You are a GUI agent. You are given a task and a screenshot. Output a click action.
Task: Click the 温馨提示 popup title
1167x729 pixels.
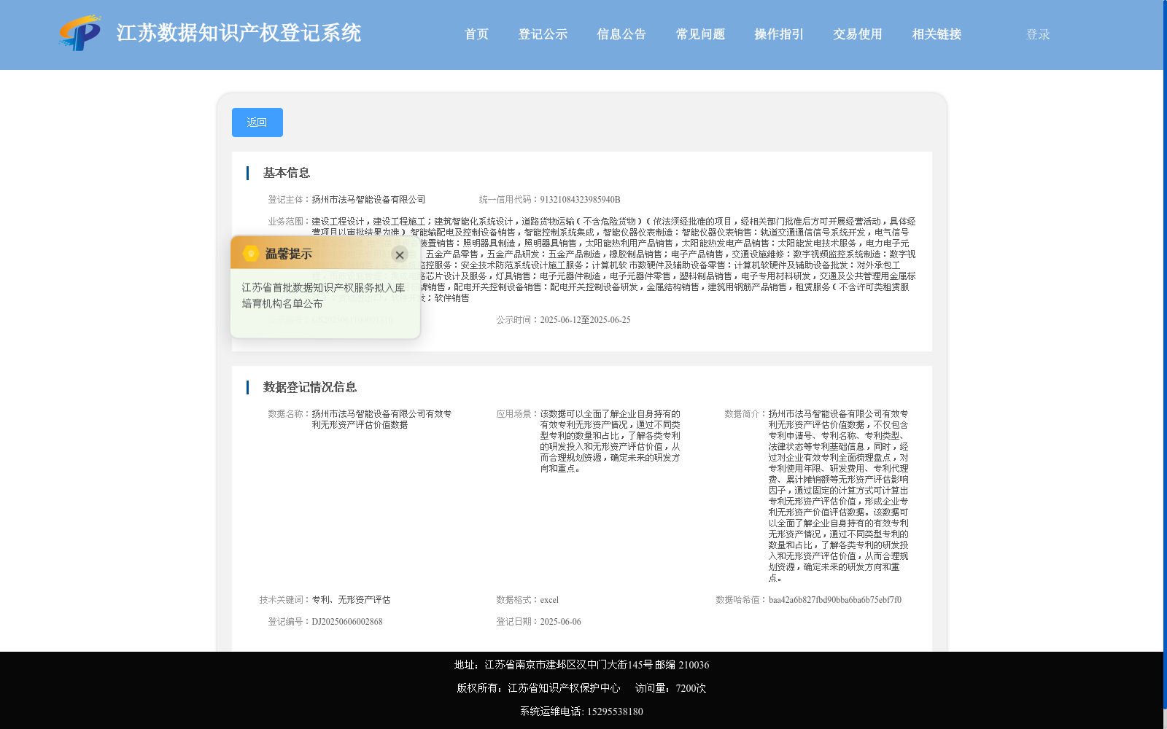pos(289,254)
